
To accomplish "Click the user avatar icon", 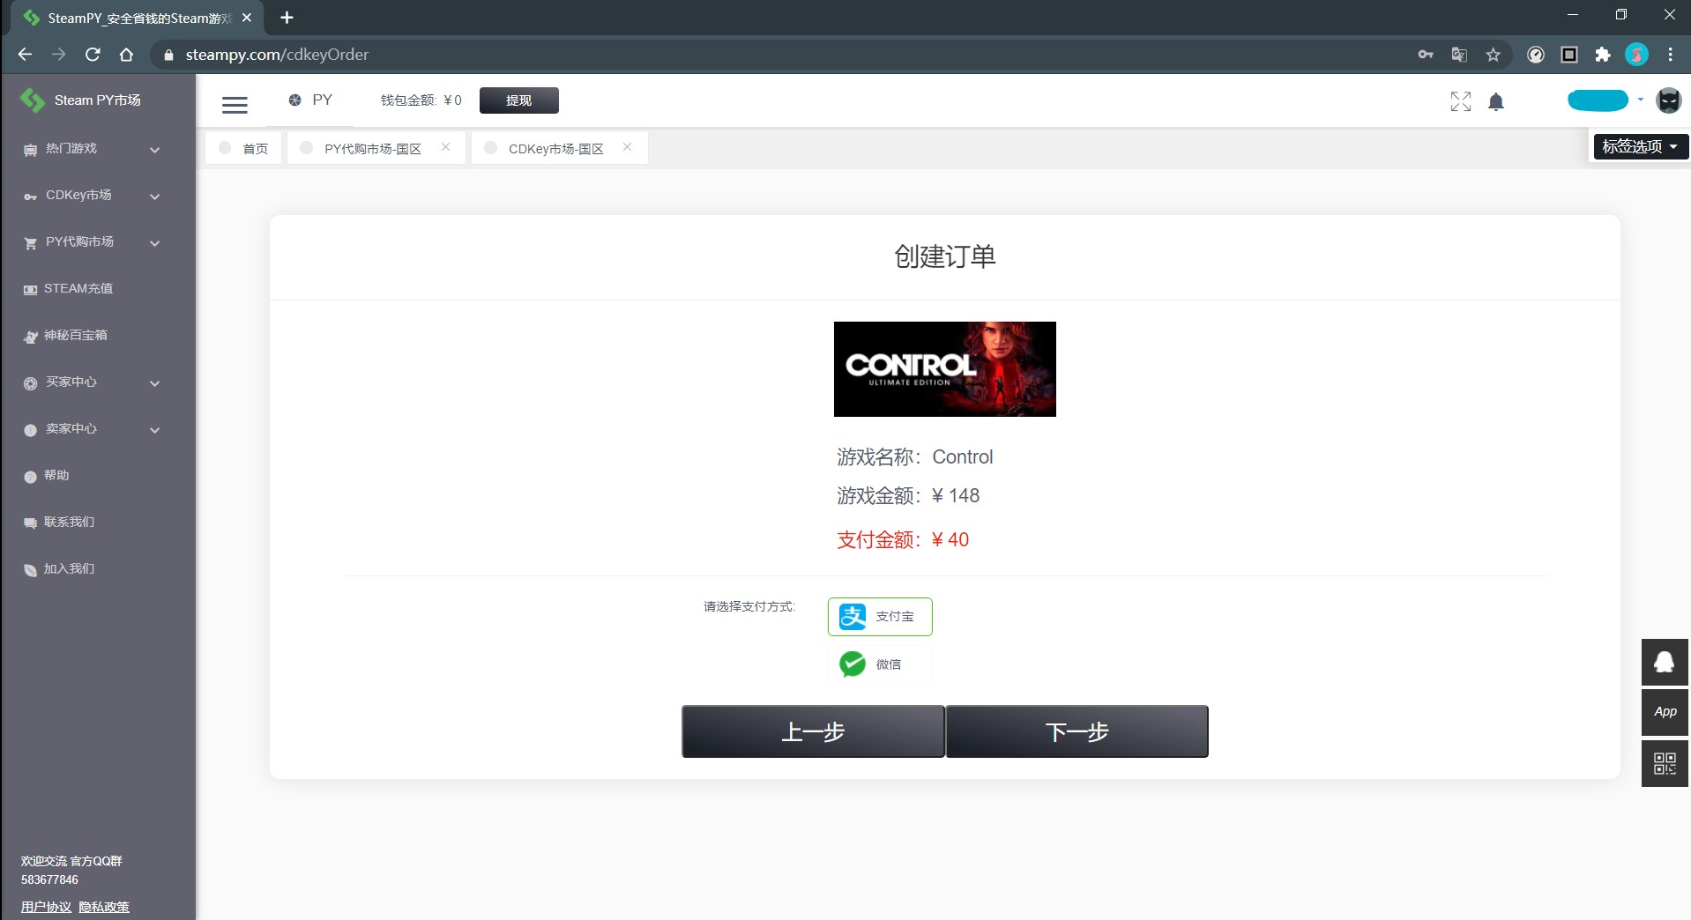I will click(1669, 100).
